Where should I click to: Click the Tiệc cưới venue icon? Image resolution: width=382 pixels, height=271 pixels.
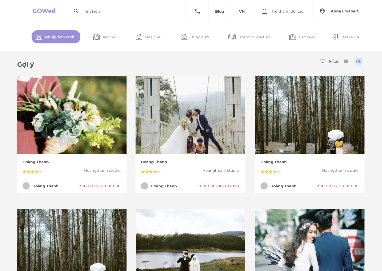[x=292, y=37]
